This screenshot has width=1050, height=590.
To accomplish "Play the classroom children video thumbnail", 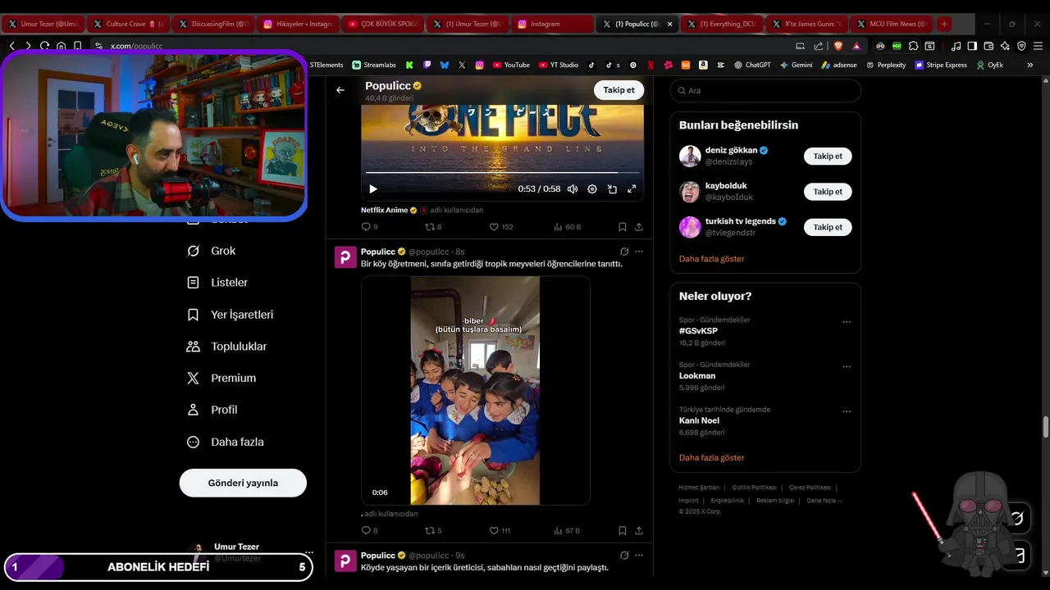I will (x=475, y=390).
